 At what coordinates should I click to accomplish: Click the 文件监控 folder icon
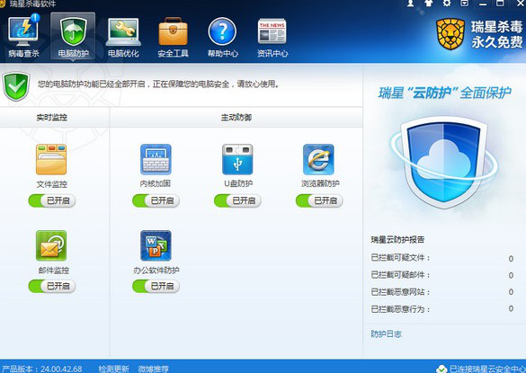51,160
